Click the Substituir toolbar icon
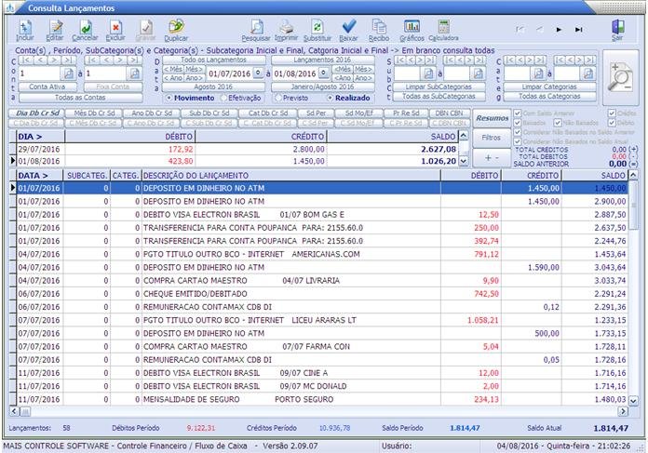648x453 pixels. click(x=317, y=31)
